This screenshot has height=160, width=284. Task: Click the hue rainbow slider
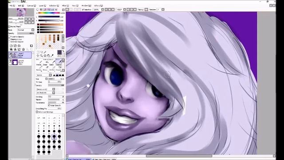[49, 13]
